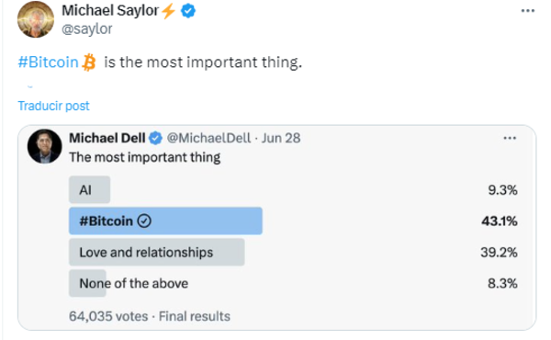Click the Michael Dell display name

click(107, 138)
